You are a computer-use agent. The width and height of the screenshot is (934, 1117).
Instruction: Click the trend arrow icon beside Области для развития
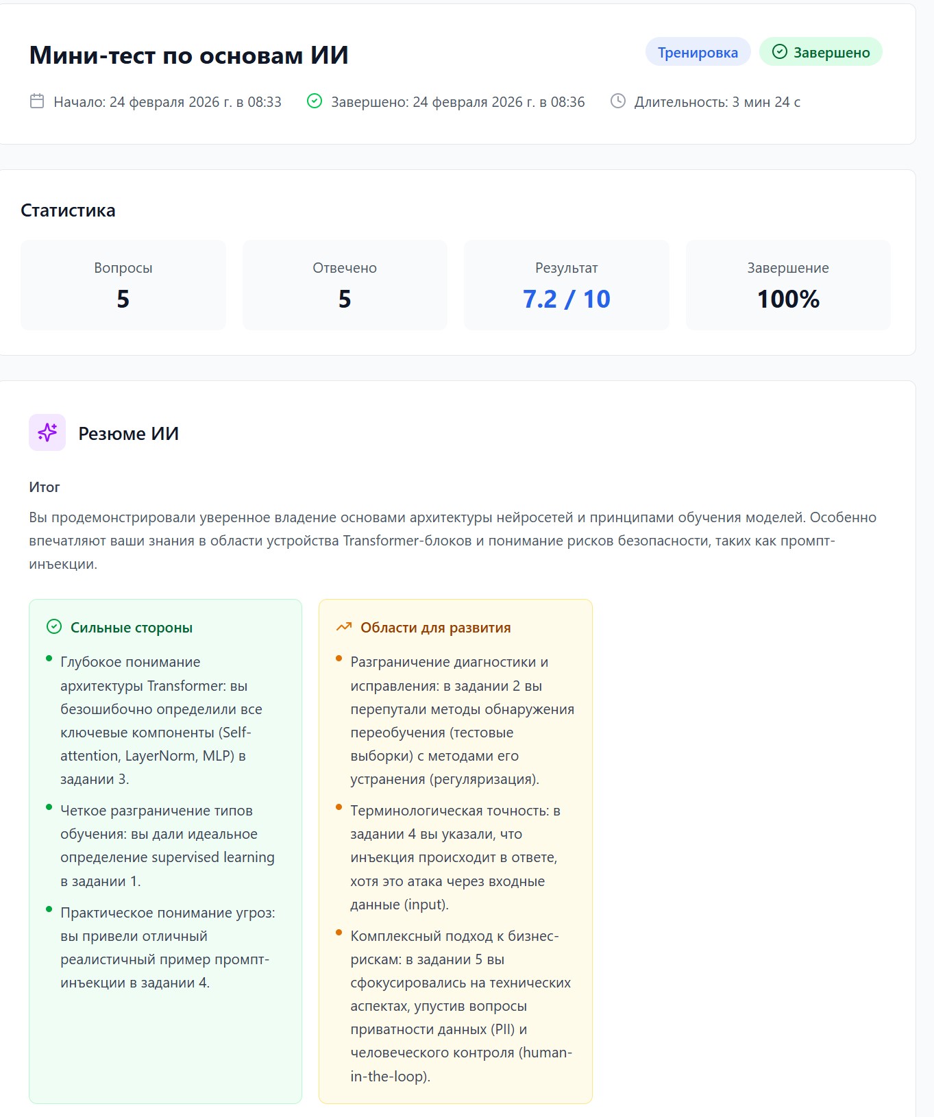[343, 626]
